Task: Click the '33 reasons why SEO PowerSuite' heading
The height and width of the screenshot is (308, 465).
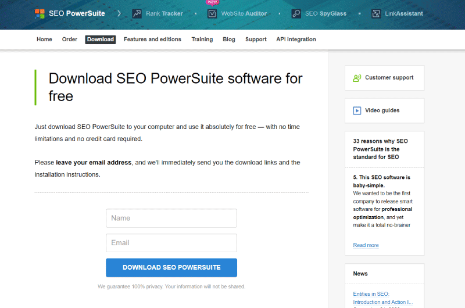Action: pyautogui.click(x=380, y=149)
